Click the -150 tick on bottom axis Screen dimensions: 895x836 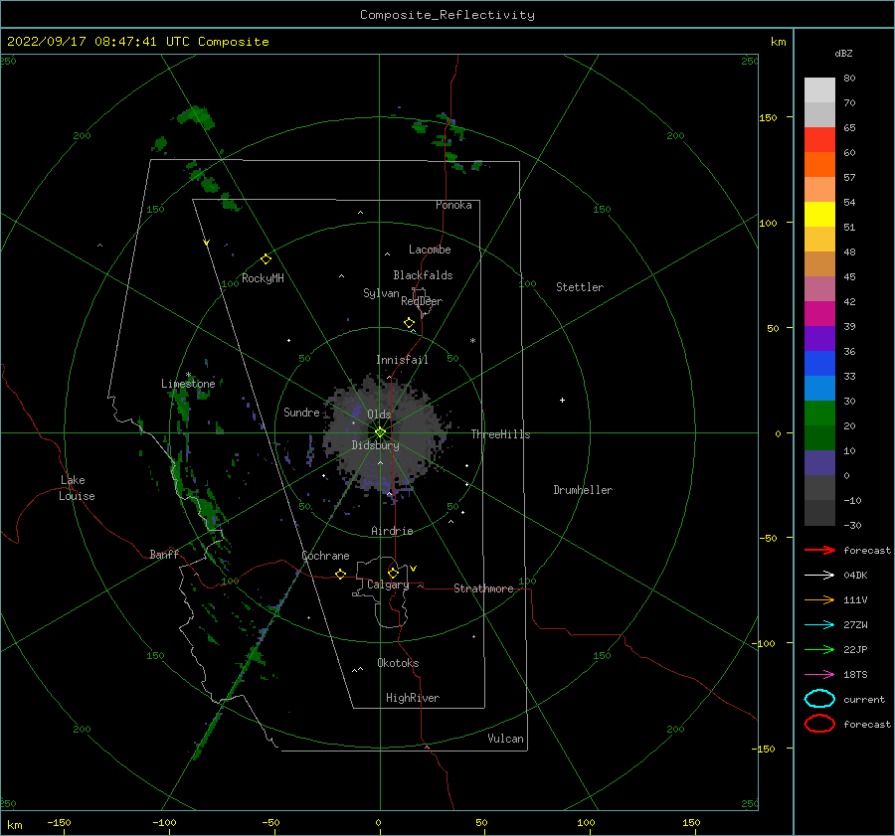click(x=59, y=822)
